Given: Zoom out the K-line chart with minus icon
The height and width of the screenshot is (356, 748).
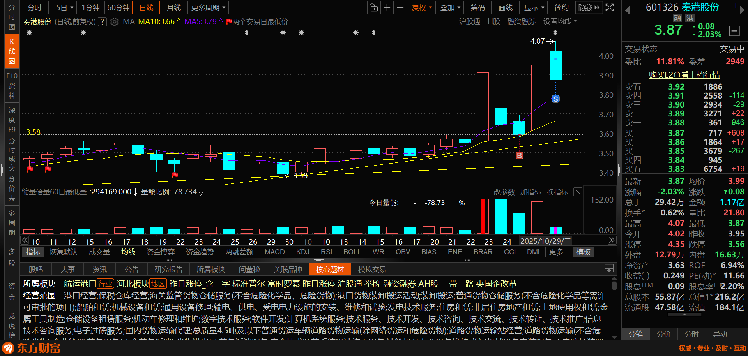Looking at the screenshot, I should click(400, 7).
